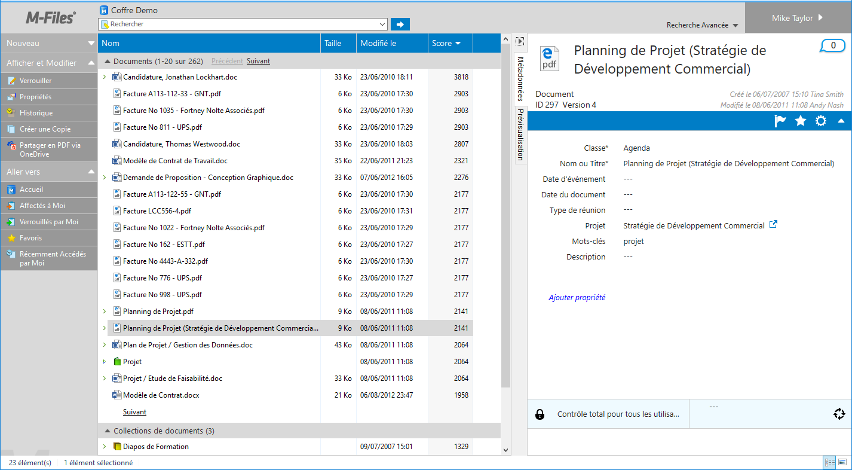Click the comments bubble showing 0
The image size is (852, 470).
[833, 45]
